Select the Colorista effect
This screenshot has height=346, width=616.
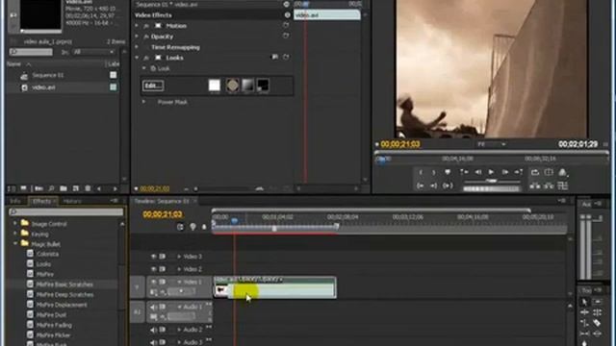point(47,254)
